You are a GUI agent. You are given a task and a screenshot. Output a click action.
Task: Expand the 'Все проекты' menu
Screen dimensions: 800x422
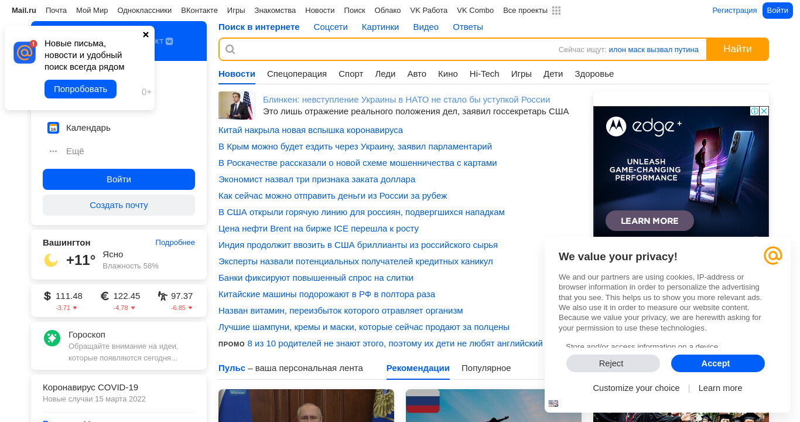[x=525, y=11]
